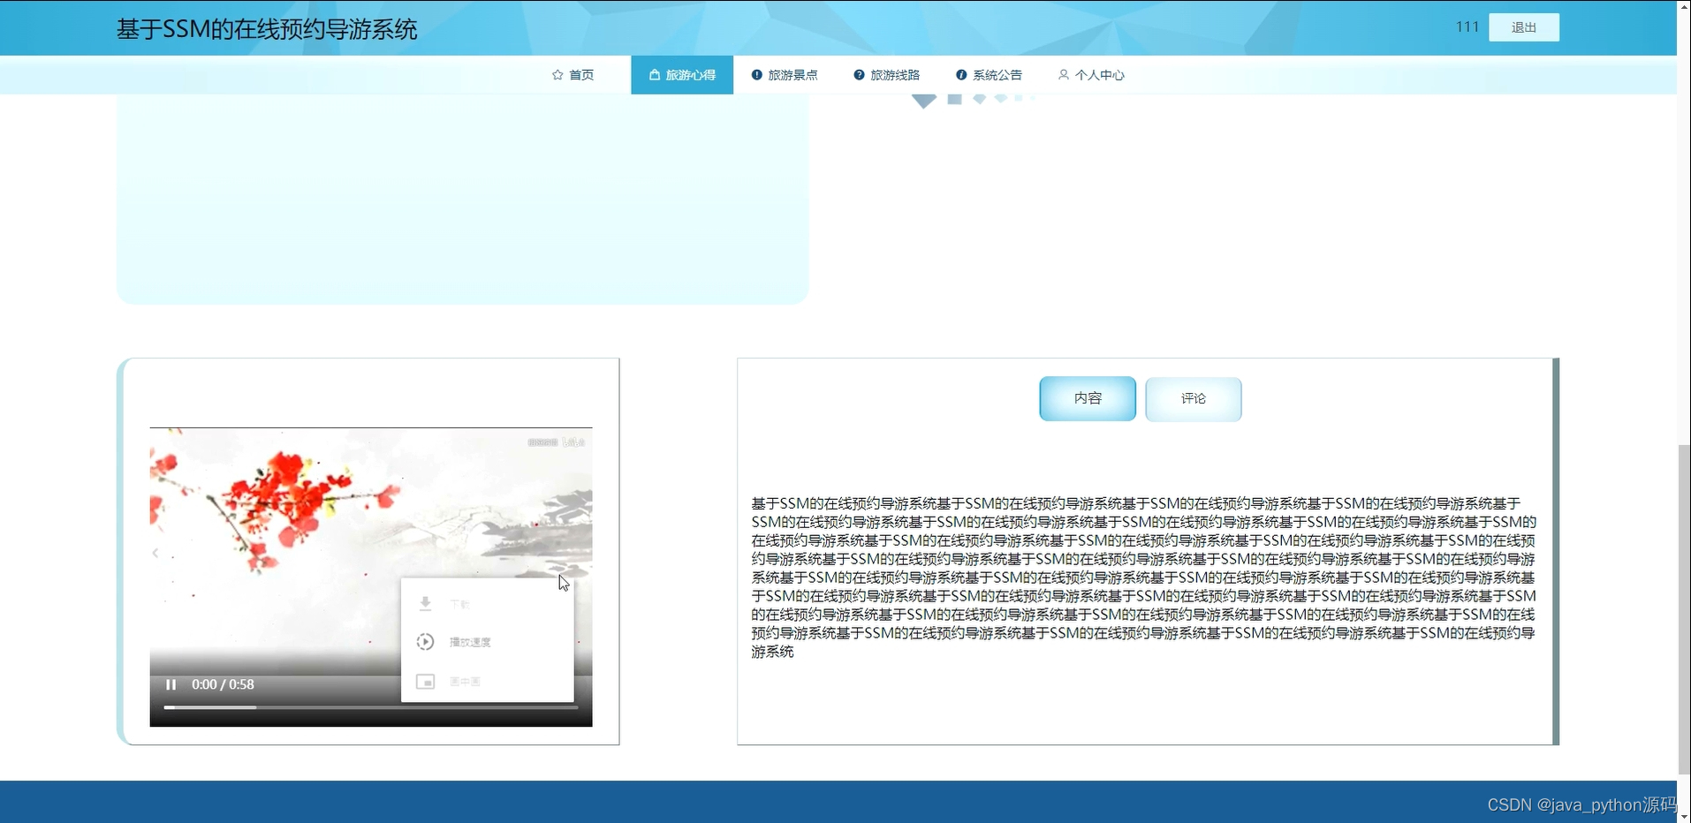Click the playback speed circular icon
This screenshot has width=1691, height=823.
click(425, 642)
